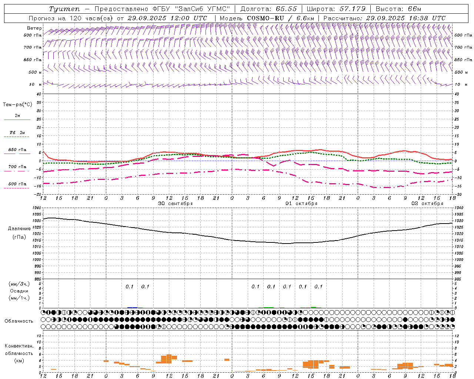This screenshot has width=474, height=379.
Task: Select the "Модель COSMO-RU / 6.6км" label
Action: coord(267,18)
